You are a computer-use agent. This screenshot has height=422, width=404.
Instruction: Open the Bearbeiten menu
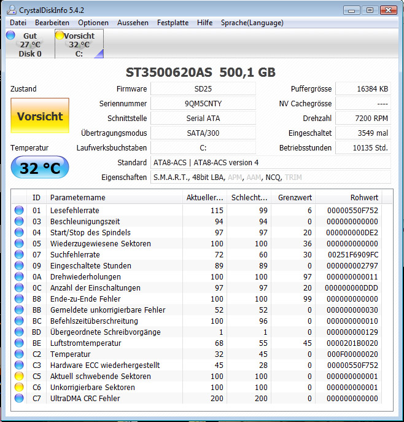(52, 23)
